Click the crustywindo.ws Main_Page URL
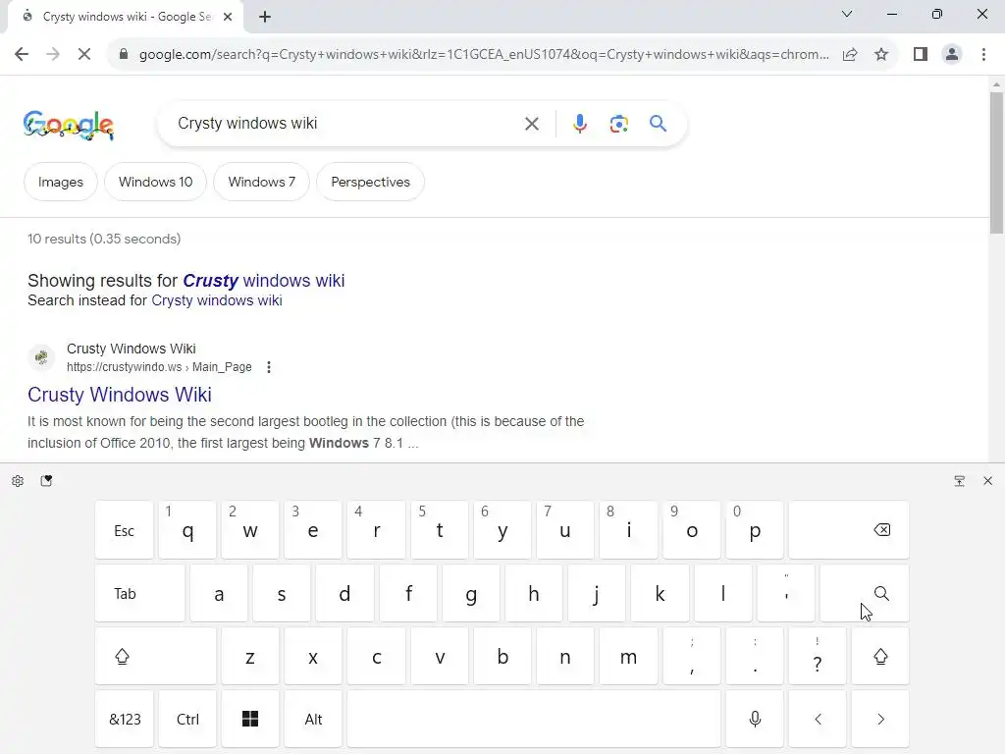 (159, 367)
